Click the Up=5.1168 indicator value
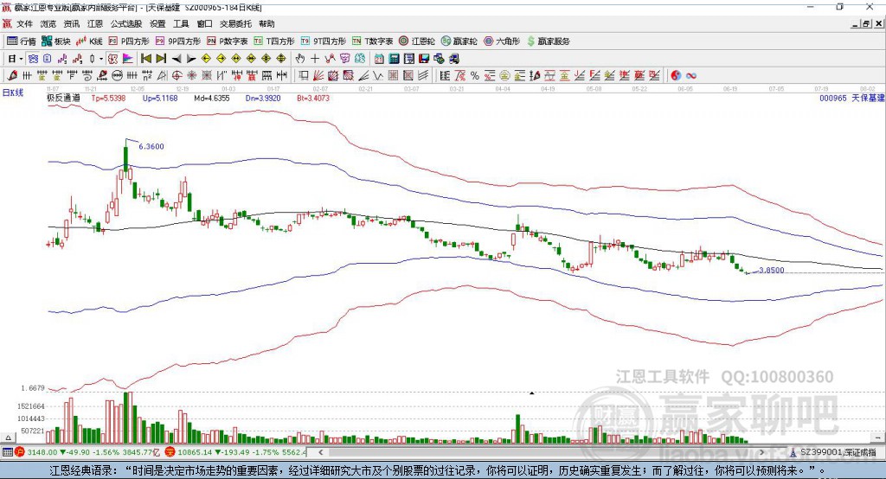886x479 pixels. (x=160, y=99)
